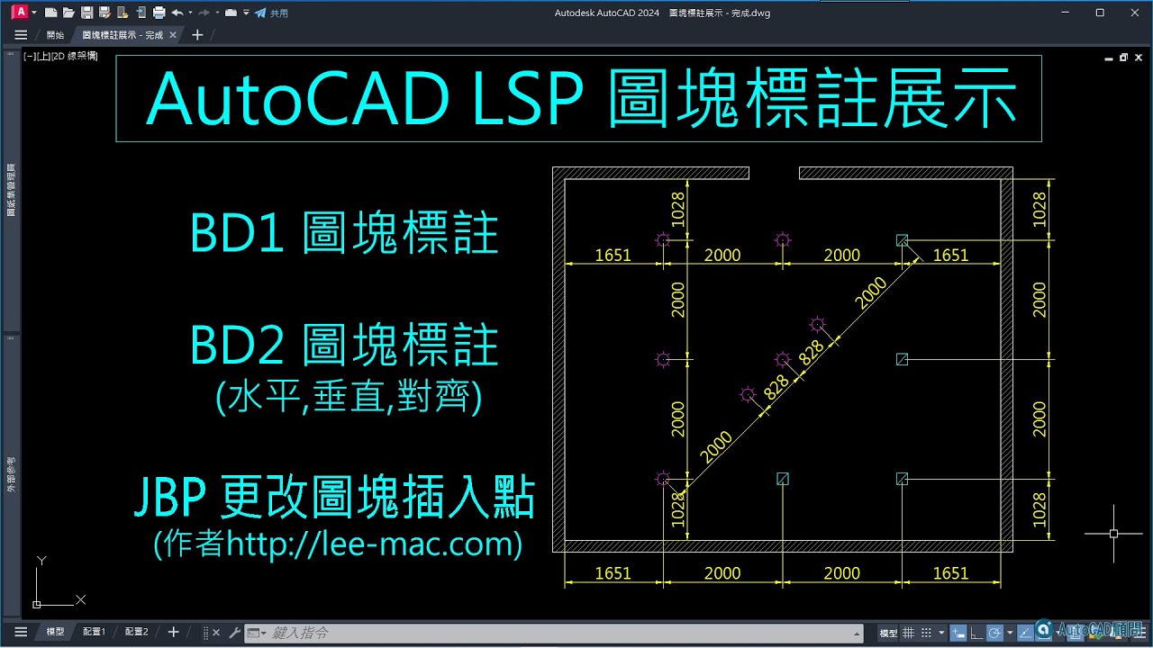Switch to the 配置1 layout tab

(x=94, y=632)
